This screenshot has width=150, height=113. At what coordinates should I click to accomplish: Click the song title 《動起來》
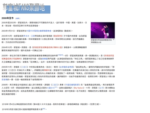pyautogui.click(x=67, y=31)
